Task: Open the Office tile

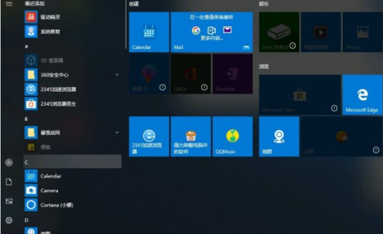Action: point(191,73)
